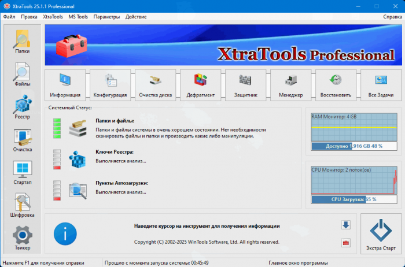Image resolution: width=405 pixels, height=267 pixels.
Task: Click the CPU Монитор graph
Action: (354, 180)
